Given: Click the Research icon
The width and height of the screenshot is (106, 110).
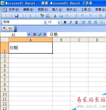Looking at the screenshot, I should [48, 16].
